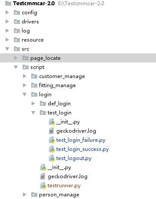Select test_login_success.py file

[x=82, y=149]
